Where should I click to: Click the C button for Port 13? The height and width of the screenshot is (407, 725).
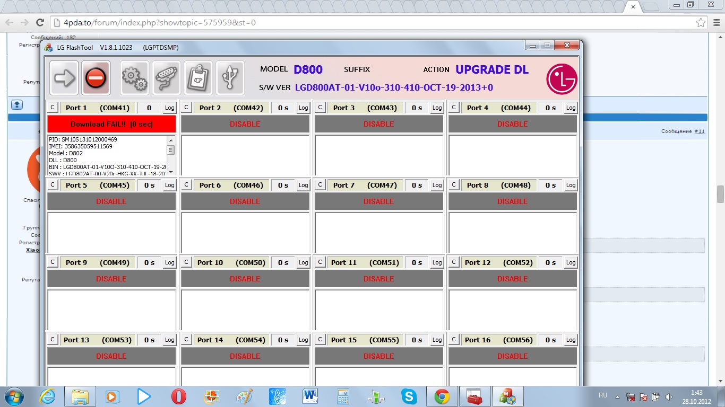(53, 340)
